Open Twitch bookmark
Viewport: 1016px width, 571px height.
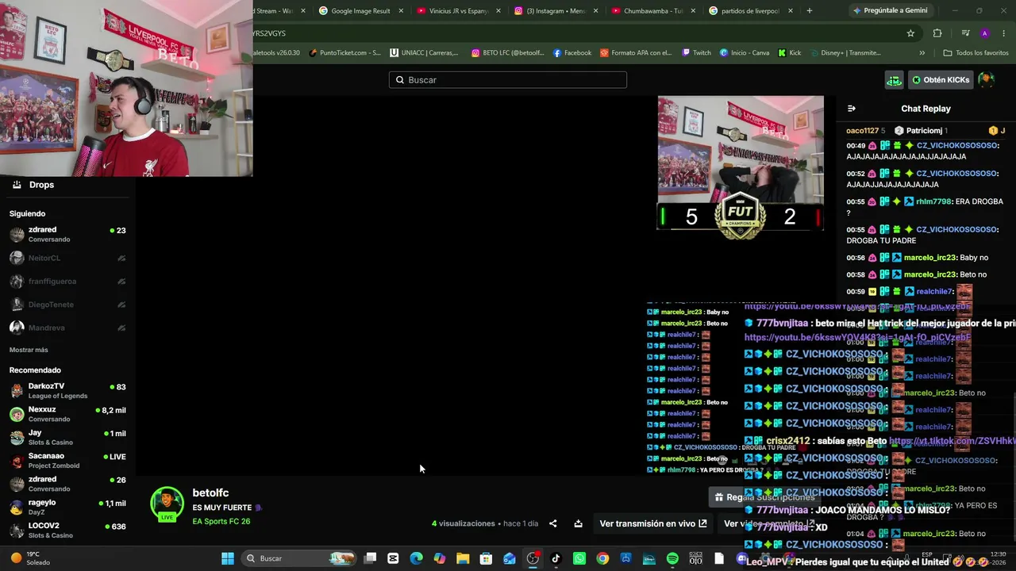[697, 53]
